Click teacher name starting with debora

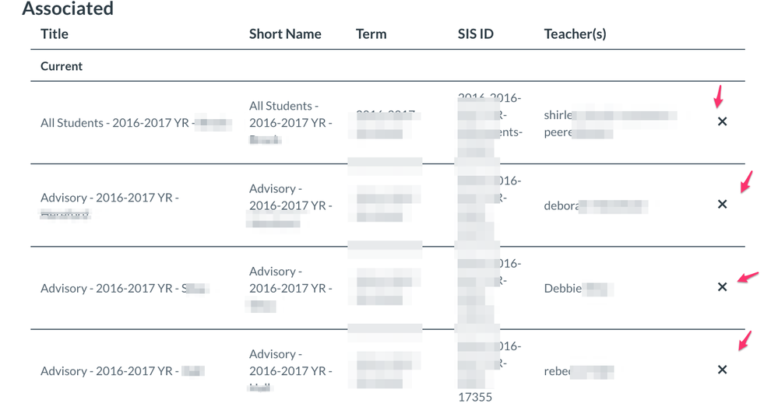[x=596, y=205]
